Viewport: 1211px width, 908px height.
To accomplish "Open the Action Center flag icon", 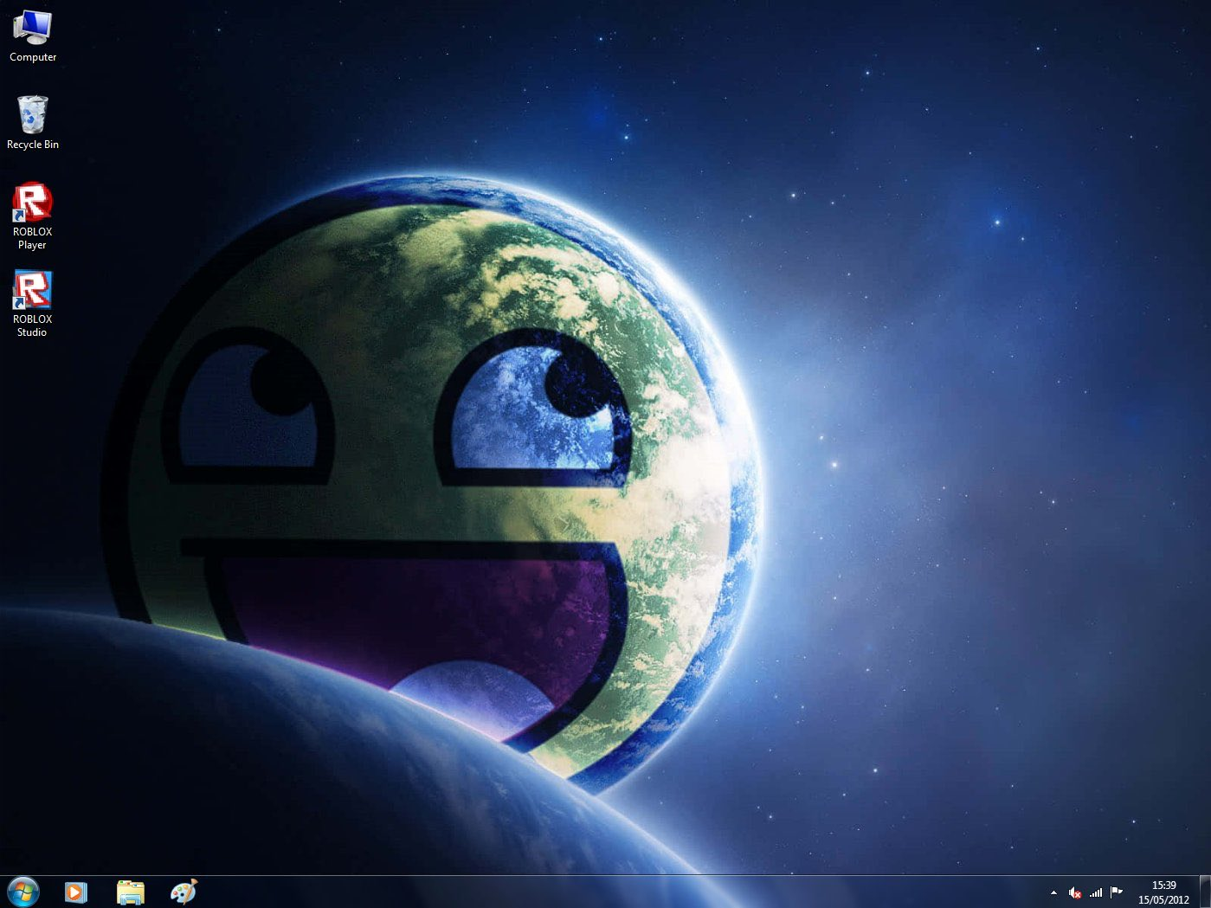I will click(x=1117, y=892).
